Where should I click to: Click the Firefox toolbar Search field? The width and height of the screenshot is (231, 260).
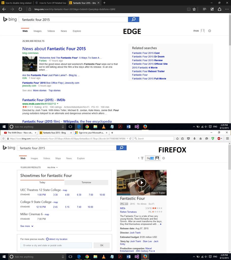tap(154, 138)
